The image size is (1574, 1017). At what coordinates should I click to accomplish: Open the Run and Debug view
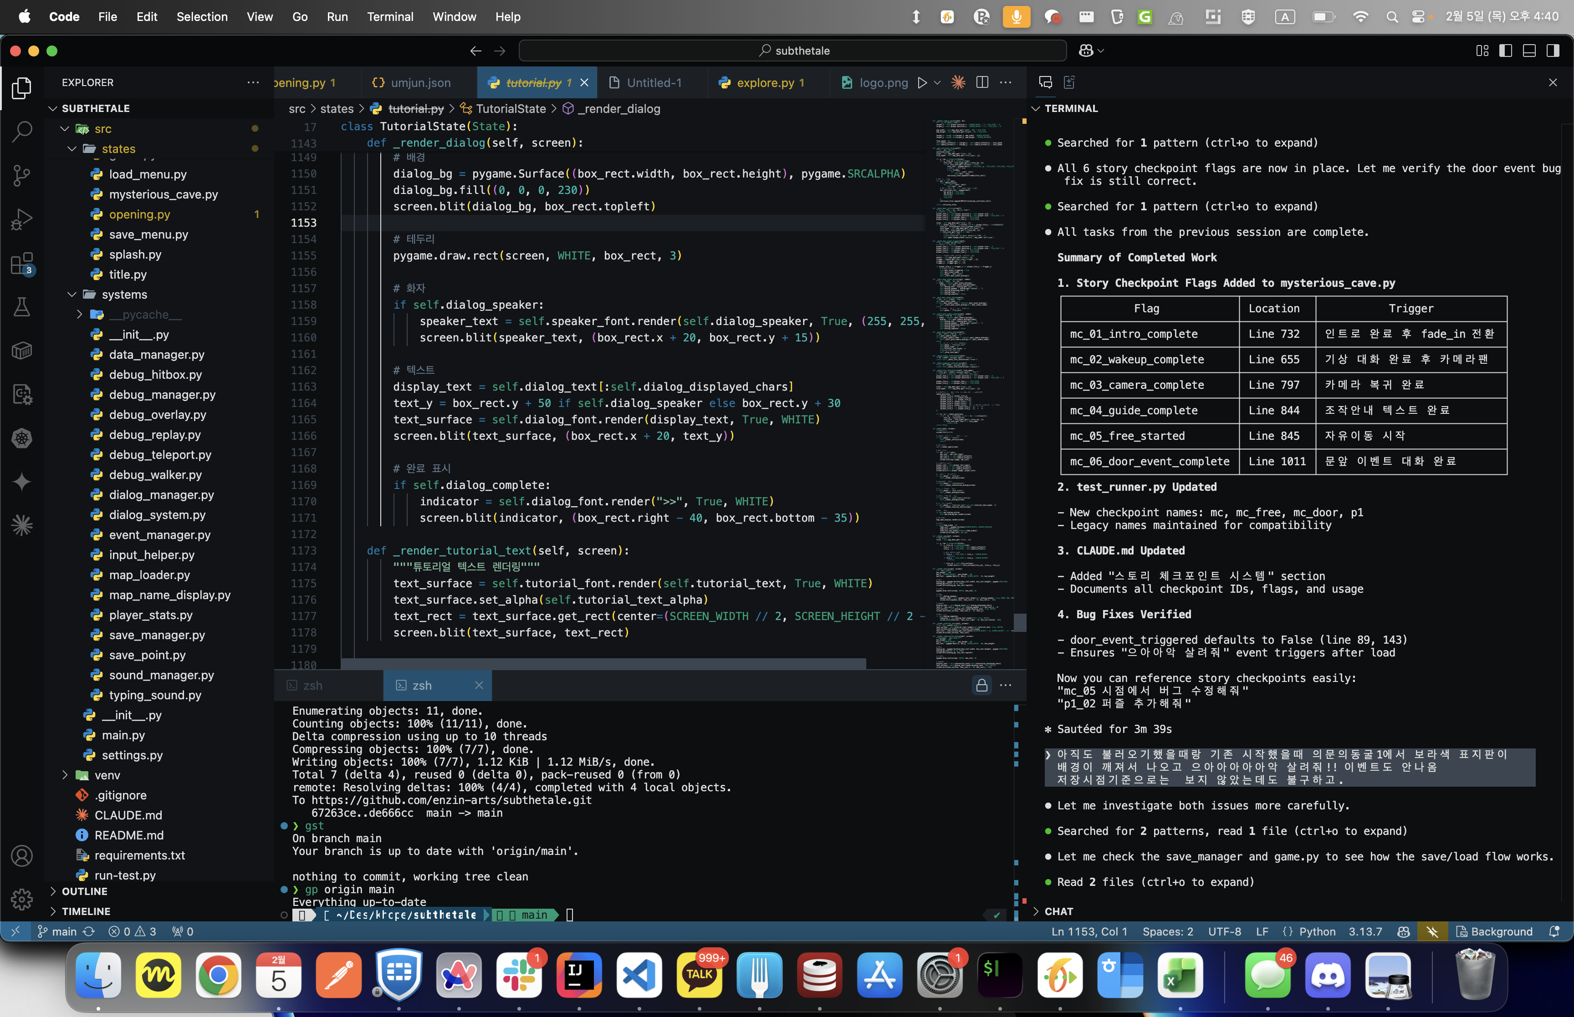[x=22, y=219]
